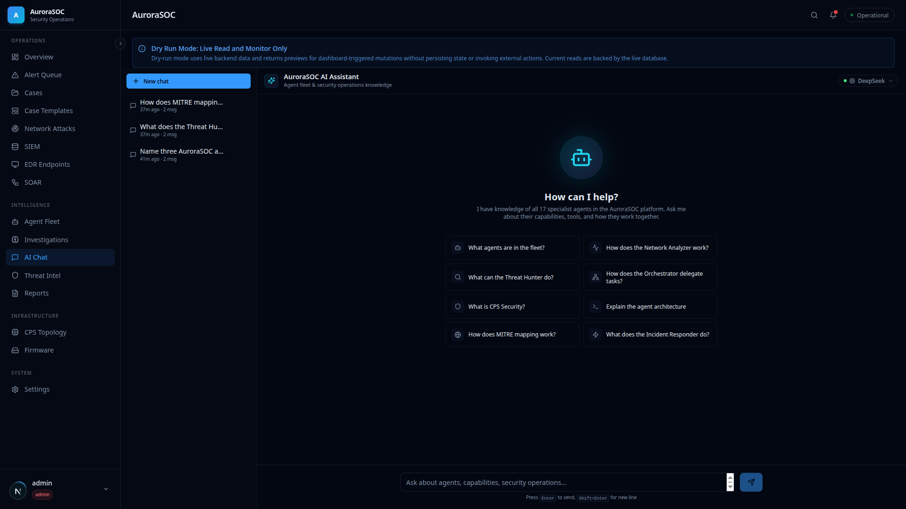
Task: Select 'What does the Incident Responder do?' suggestion
Action: (650, 335)
